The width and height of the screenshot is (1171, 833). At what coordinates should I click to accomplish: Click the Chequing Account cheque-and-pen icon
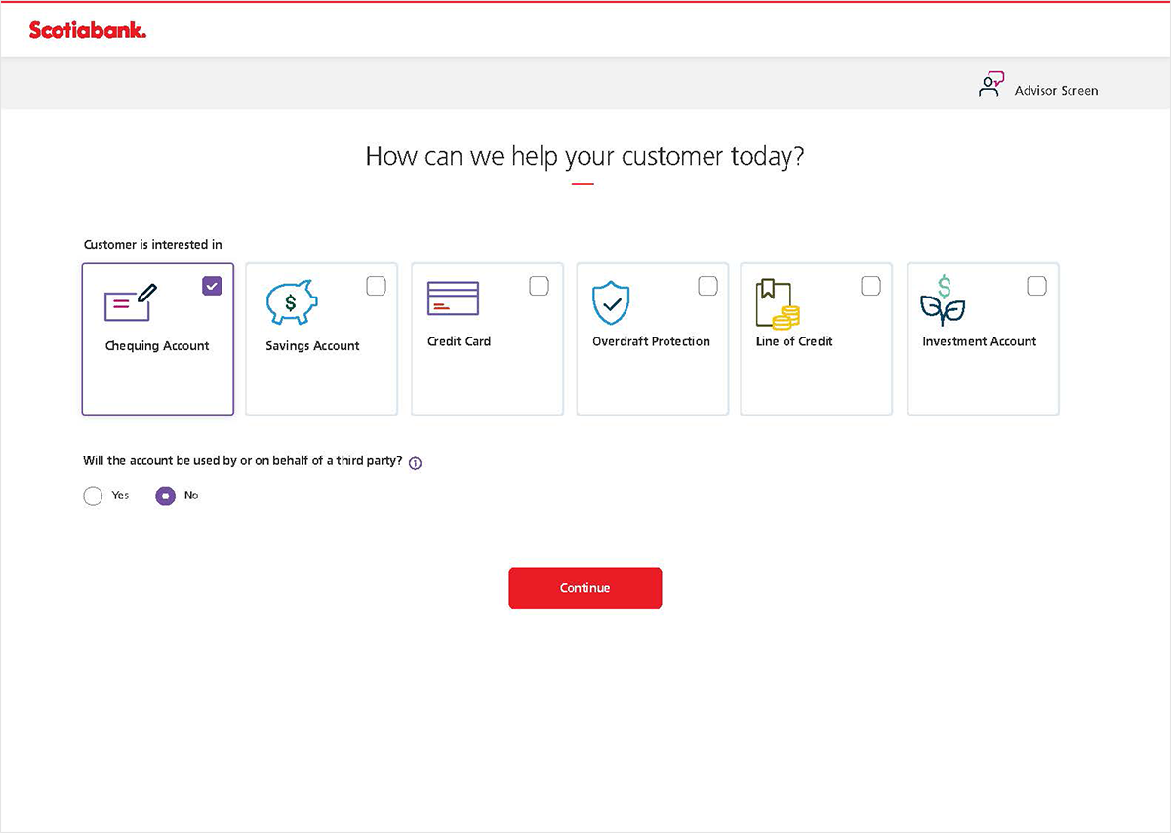click(131, 302)
